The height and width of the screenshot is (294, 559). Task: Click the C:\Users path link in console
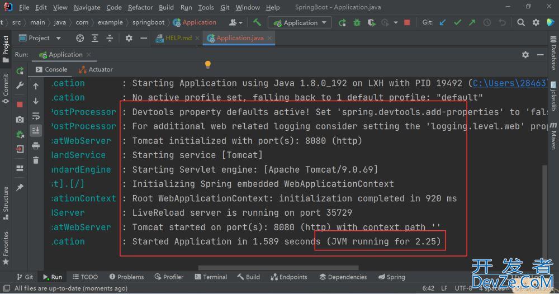pyautogui.click(x=510, y=83)
